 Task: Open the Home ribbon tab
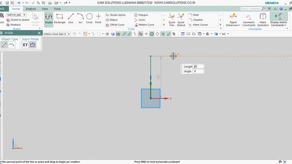click(x=16, y=9)
